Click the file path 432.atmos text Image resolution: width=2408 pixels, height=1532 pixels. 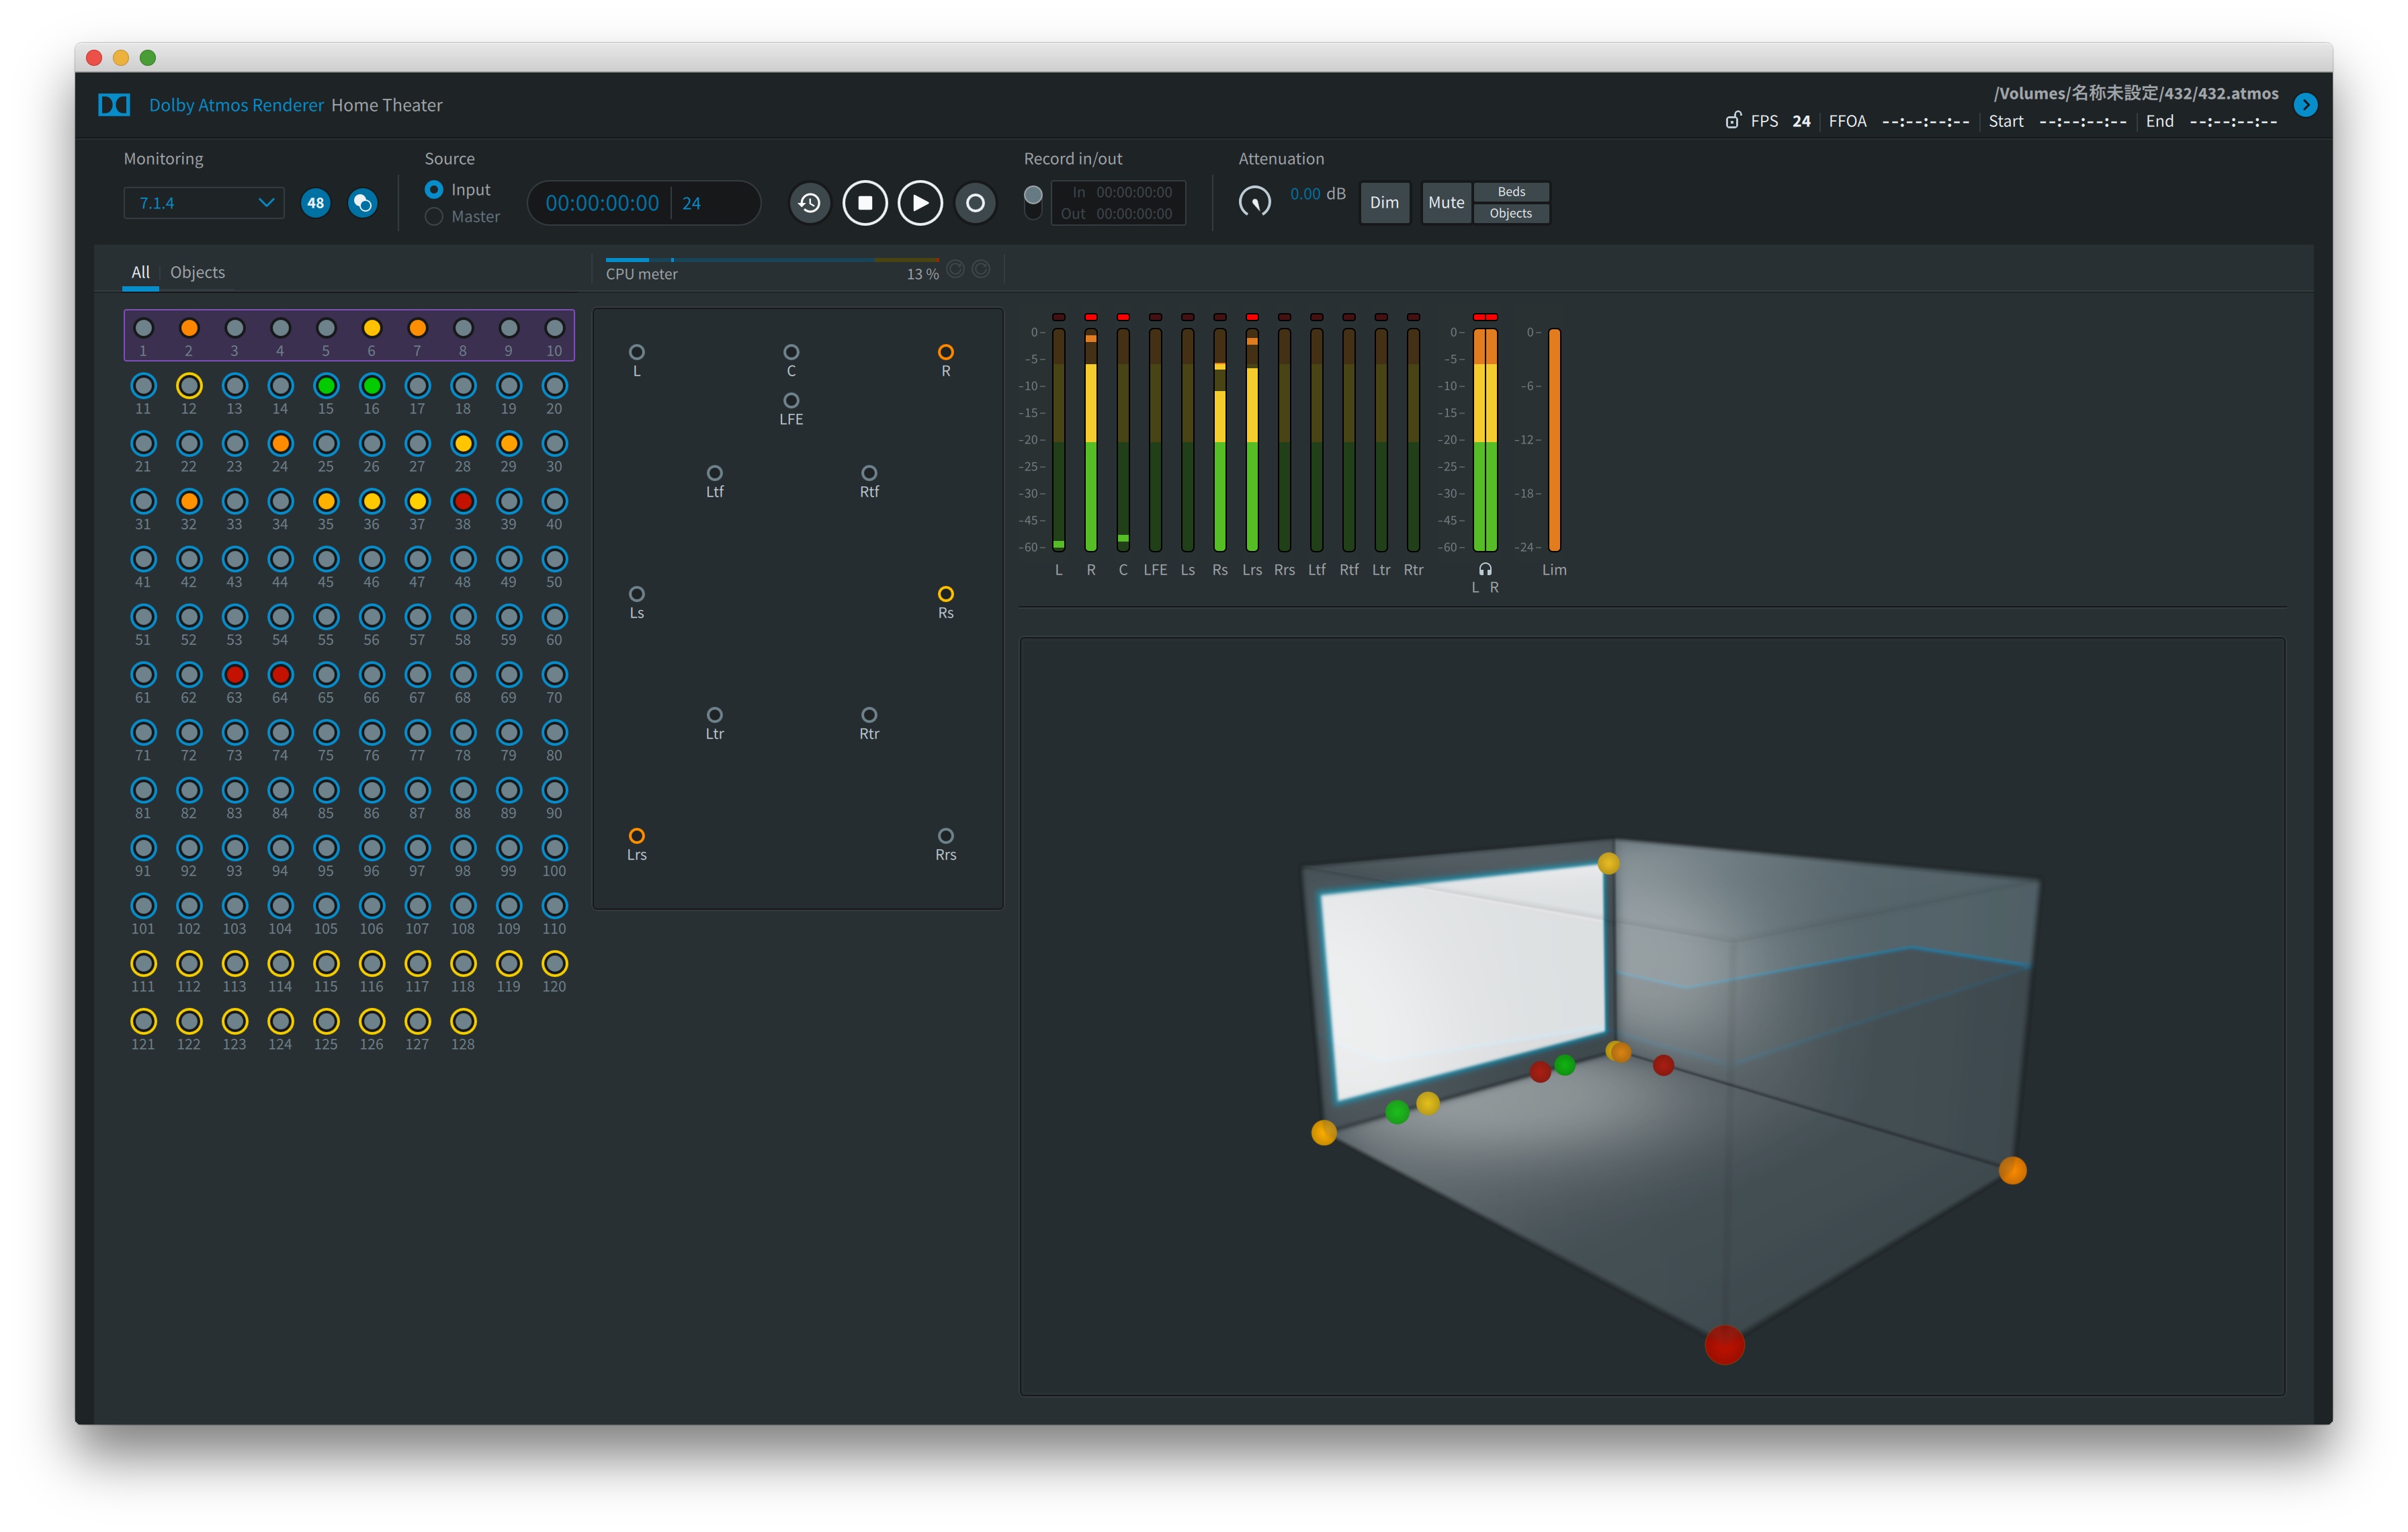point(2136,93)
